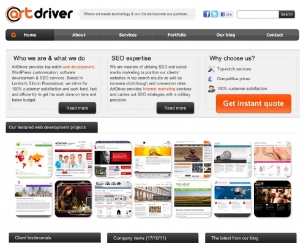
Task: Click '100% customer satisfaction' text
Action: (x=242, y=89)
